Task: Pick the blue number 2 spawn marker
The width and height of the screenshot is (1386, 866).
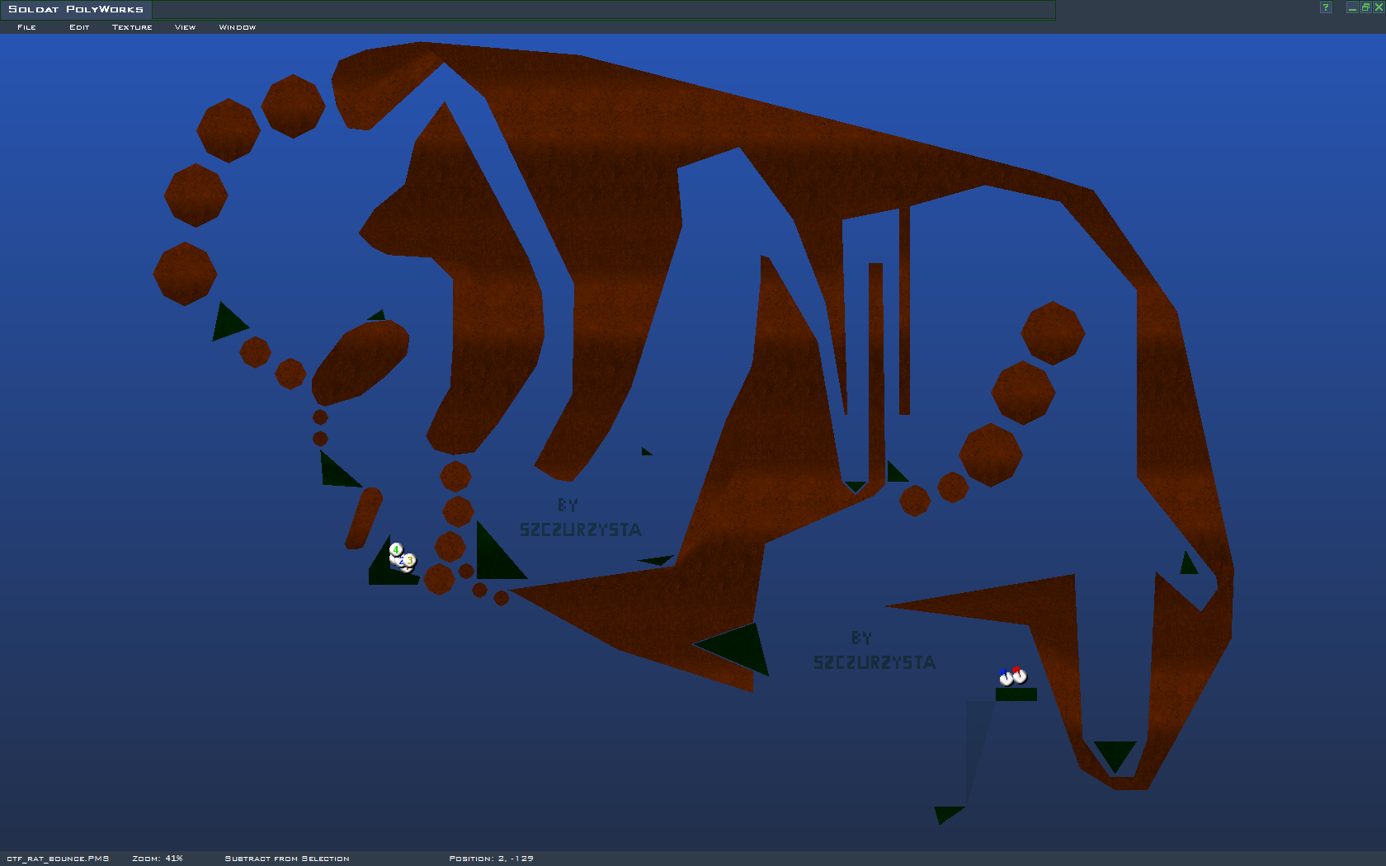Action: [x=400, y=562]
